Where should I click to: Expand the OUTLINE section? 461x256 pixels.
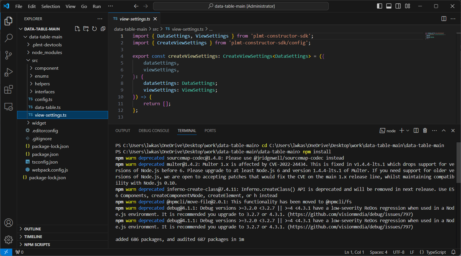click(x=33, y=229)
